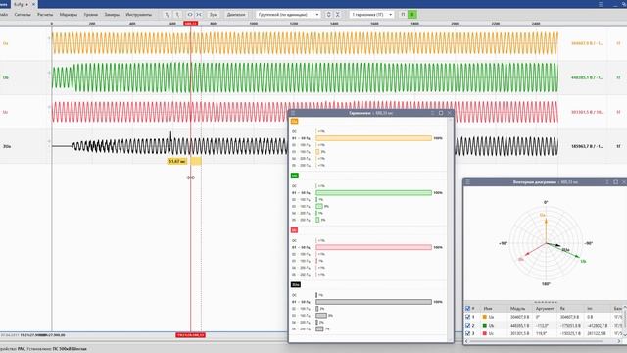Click the red Uc color swatch in vector table

[x=485, y=333]
